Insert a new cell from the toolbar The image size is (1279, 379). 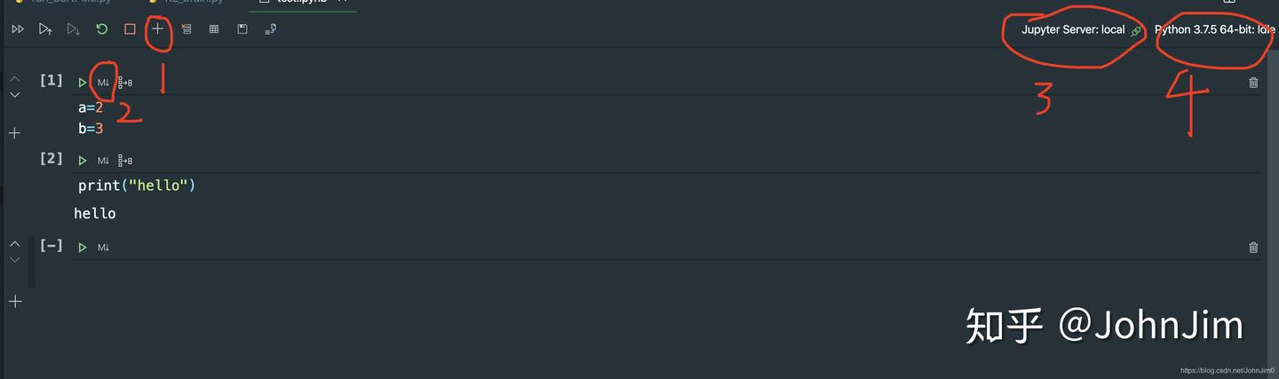coord(158,29)
